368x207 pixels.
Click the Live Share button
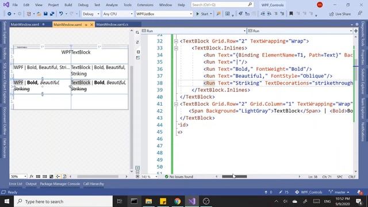(340, 14)
